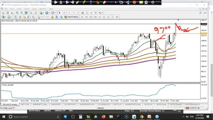Select the candlestick chart type icon

(x=8, y=13)
